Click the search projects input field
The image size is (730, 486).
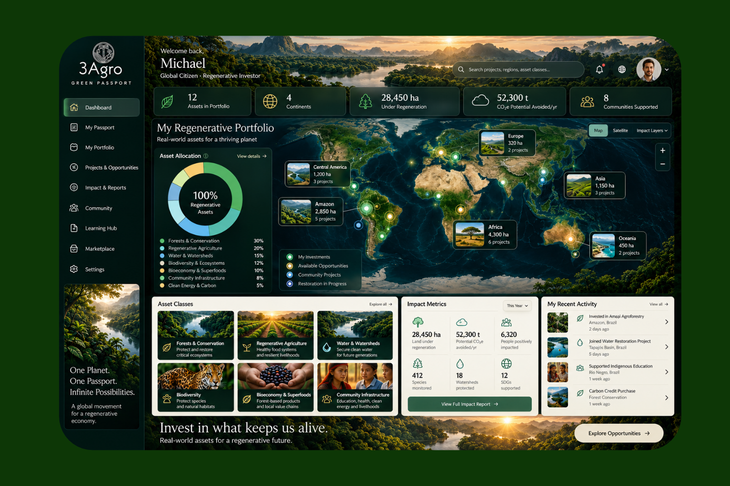coord(518,69)
